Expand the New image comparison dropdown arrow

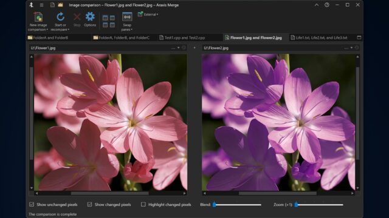(x=47, y=30)
